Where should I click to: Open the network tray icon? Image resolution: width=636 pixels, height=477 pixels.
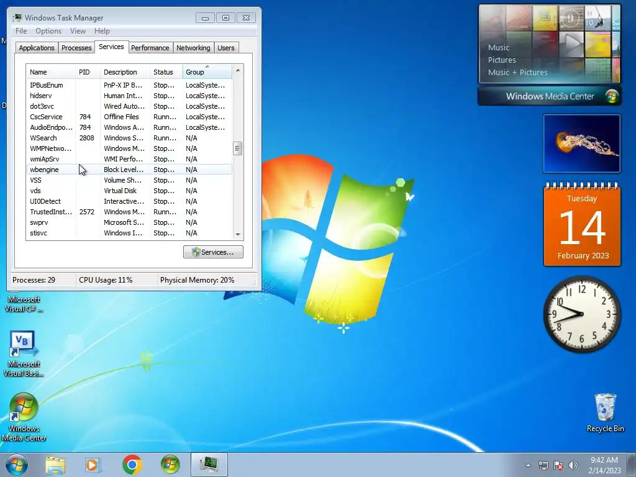click(543, 465)
